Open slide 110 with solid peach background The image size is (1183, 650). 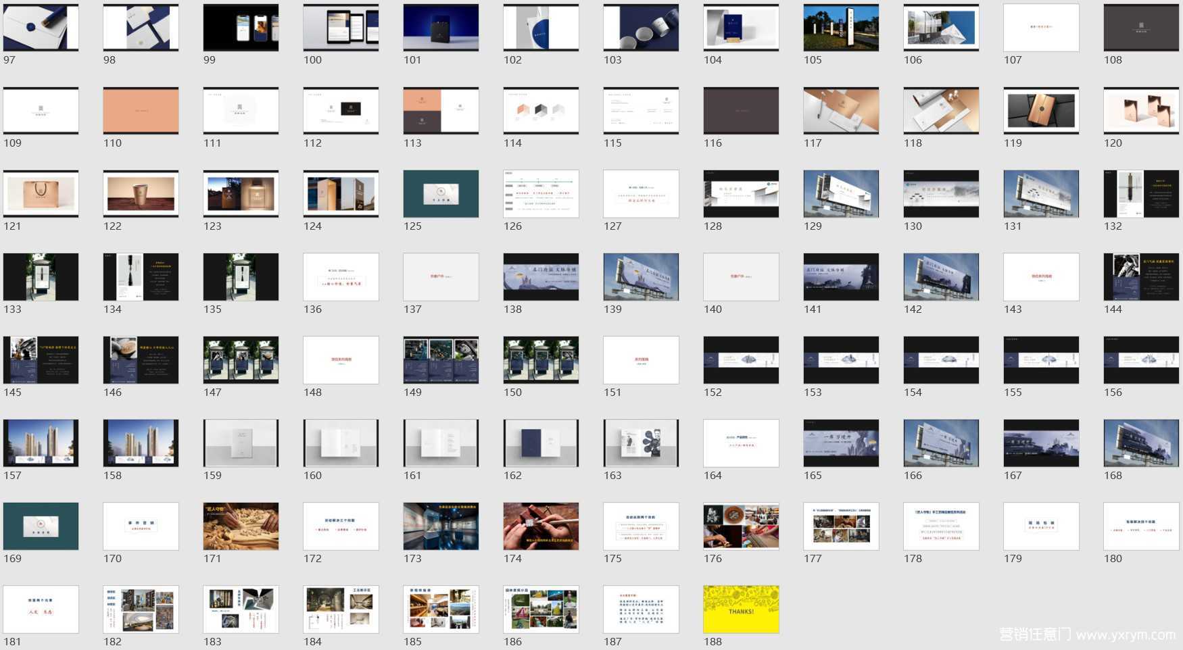[141, 111]
